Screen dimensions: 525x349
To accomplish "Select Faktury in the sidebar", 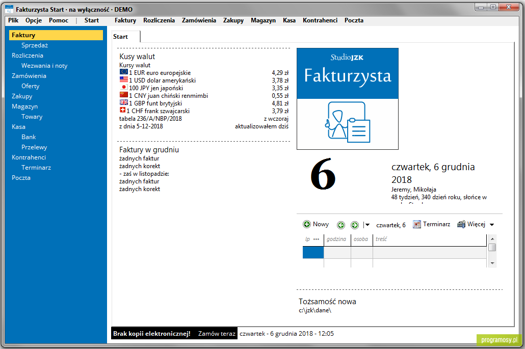I will 56,35.
